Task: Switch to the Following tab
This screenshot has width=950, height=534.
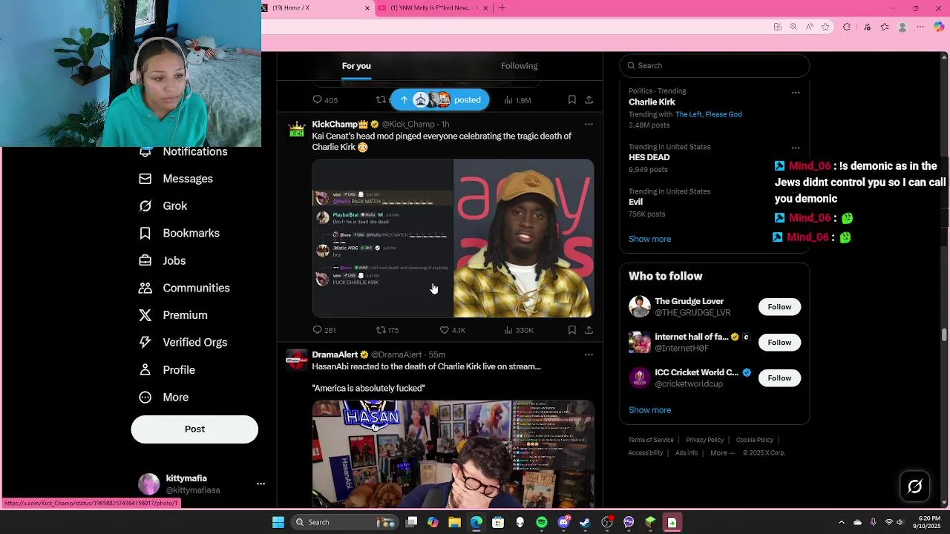Action: [x=519, y=66]
